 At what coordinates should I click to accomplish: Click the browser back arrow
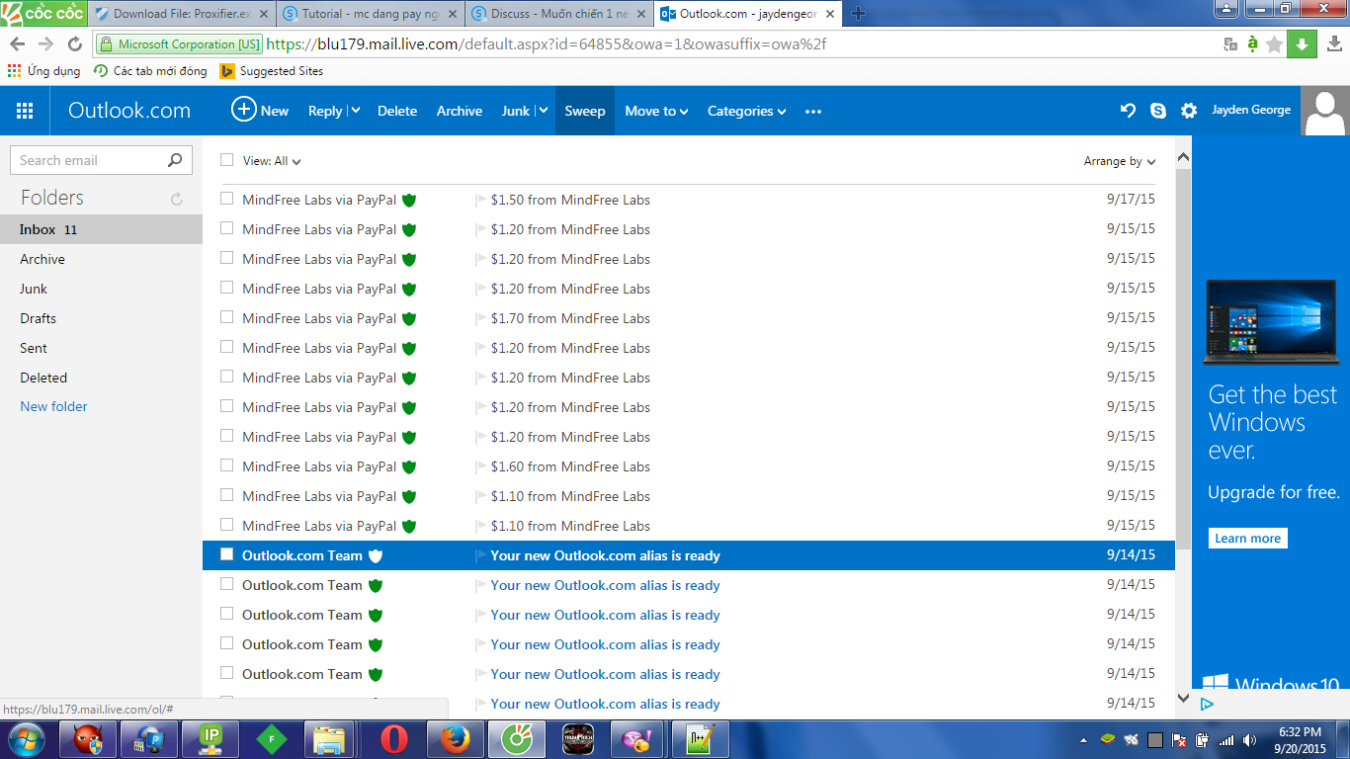18,44
